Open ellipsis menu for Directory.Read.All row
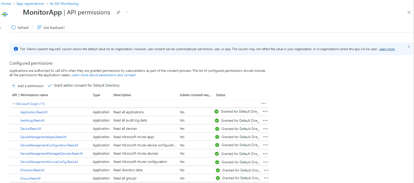The image size is (414, 183). point(266,170)
